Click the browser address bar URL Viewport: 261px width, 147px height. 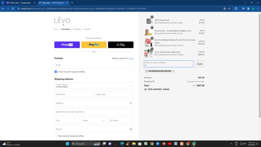coord(84,9)
